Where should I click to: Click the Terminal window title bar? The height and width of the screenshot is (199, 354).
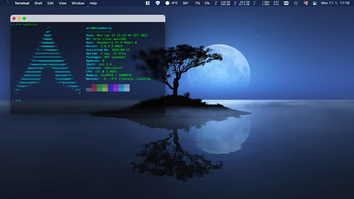(88, 18)
